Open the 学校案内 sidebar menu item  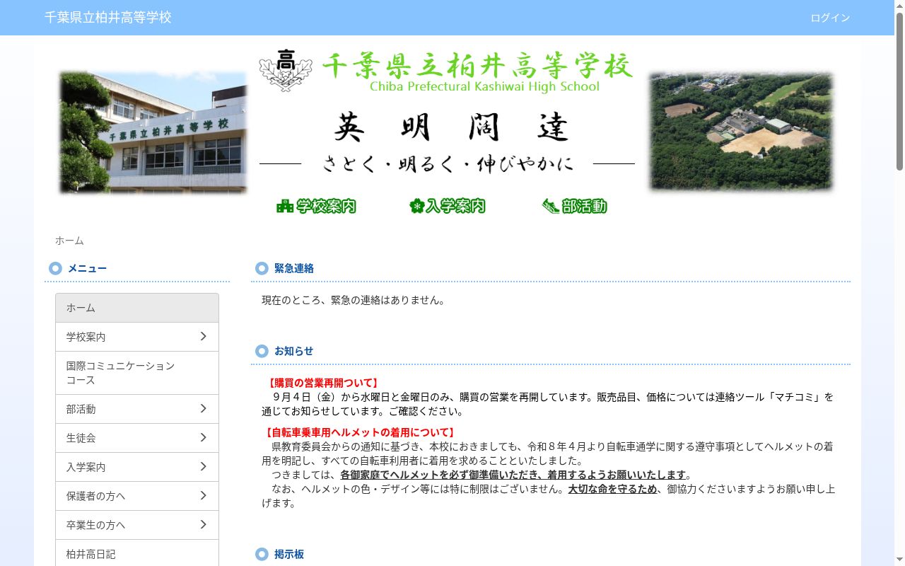pyautogui.click(x=137, y=337)
